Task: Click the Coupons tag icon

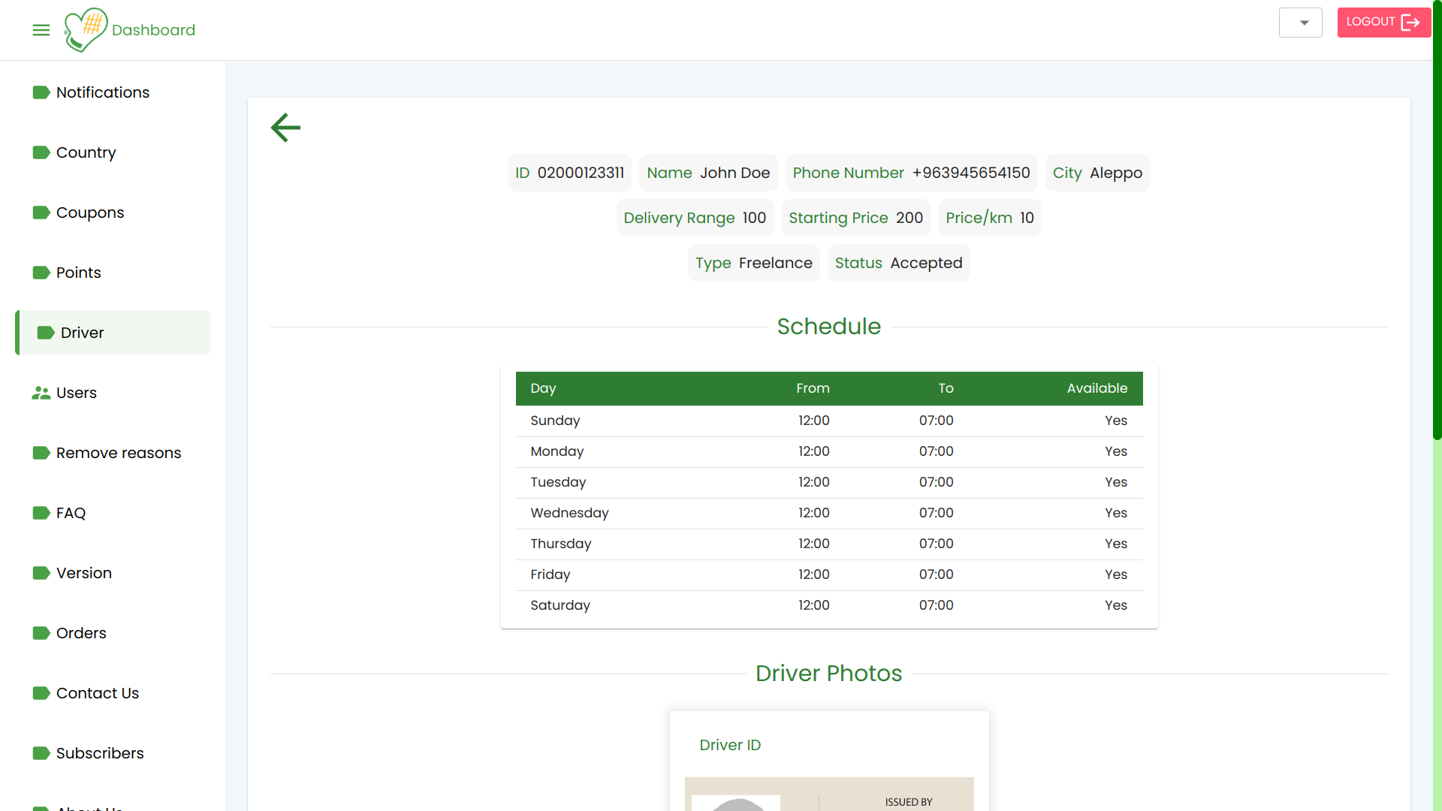Action: coord(41,213)
